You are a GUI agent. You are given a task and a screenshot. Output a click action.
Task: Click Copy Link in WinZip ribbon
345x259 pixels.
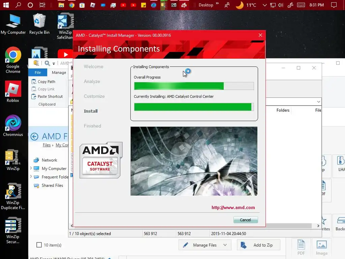tap(43, 89)
